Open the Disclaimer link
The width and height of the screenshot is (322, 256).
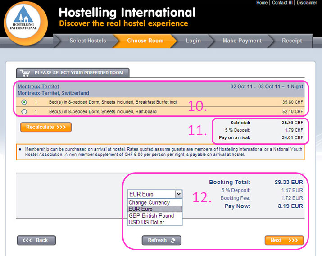[307, 2]
